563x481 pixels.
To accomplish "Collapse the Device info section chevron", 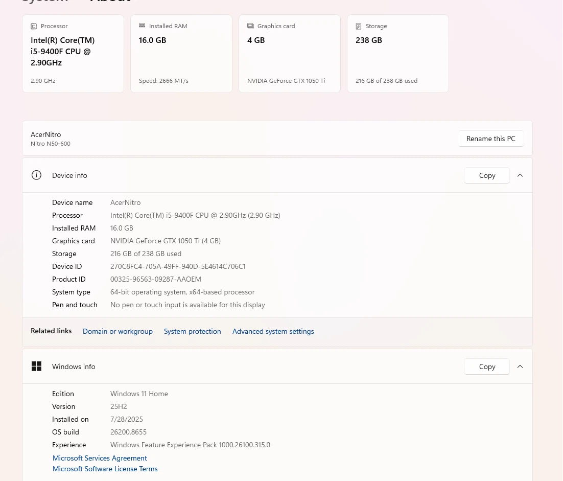I will tap(520, 175).
